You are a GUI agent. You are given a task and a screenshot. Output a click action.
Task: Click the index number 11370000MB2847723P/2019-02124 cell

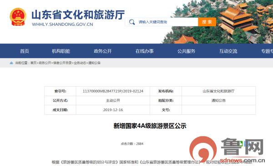pyautogui.click(x=113, y=91)
